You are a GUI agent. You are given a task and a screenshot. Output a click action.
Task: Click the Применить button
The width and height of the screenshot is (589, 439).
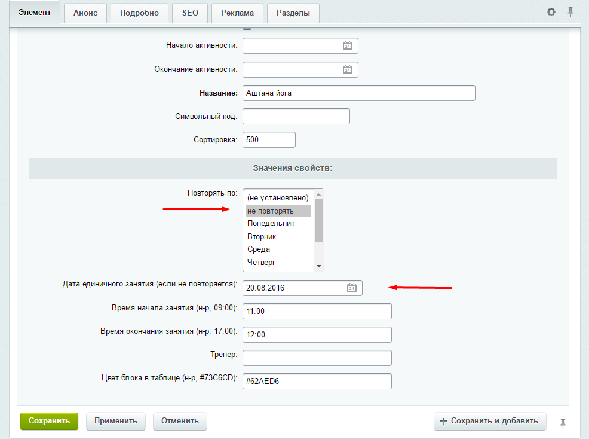point(116,420)
